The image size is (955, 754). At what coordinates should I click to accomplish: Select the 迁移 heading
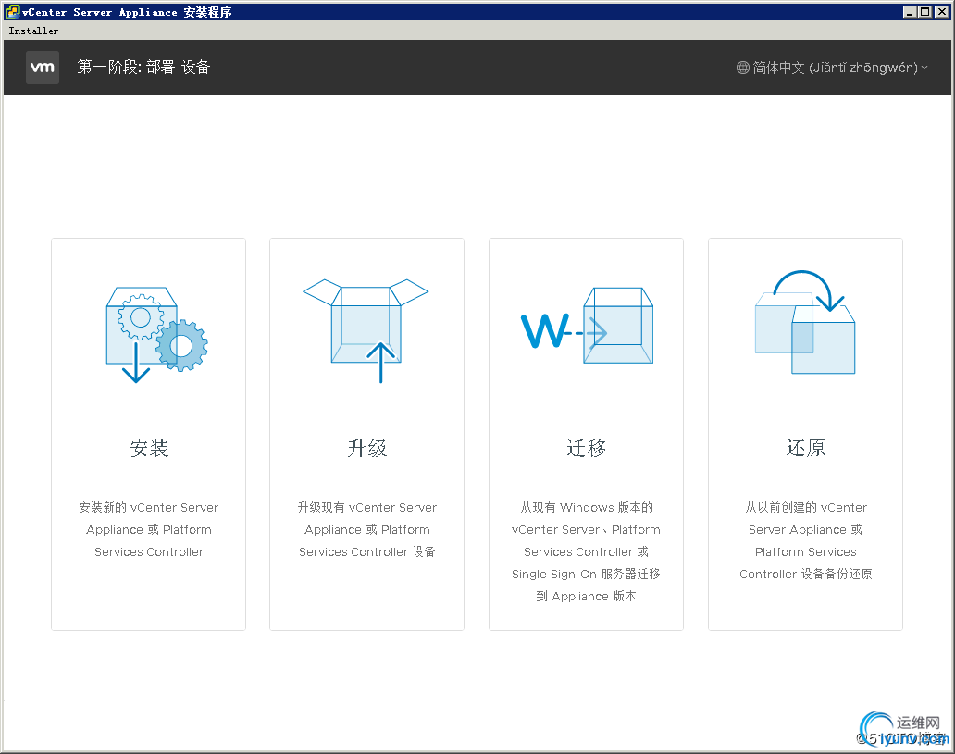coord(587,449)
